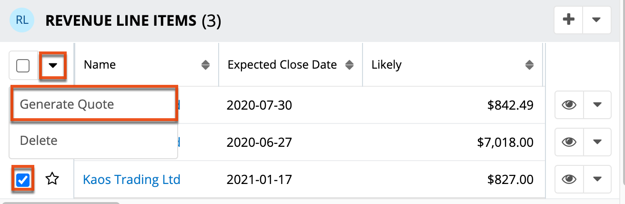Choose Generate Quote from the menu
Screen dimensions: 625x204
(67, 104)
